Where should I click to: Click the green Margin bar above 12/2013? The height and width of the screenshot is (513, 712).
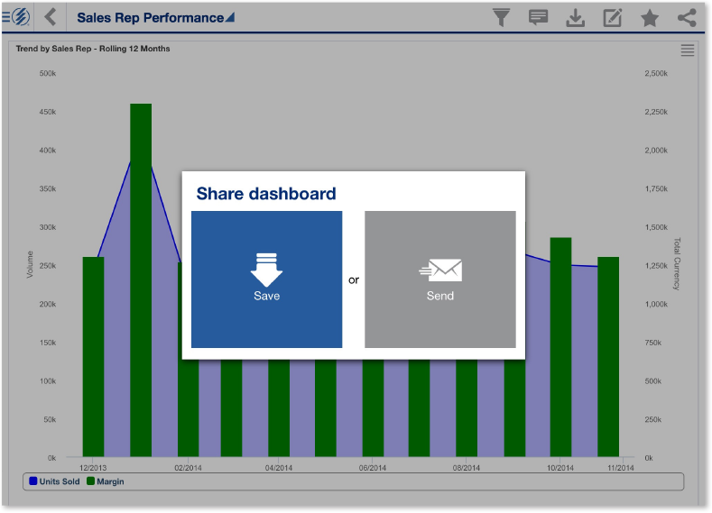click(x=93, y=356)
